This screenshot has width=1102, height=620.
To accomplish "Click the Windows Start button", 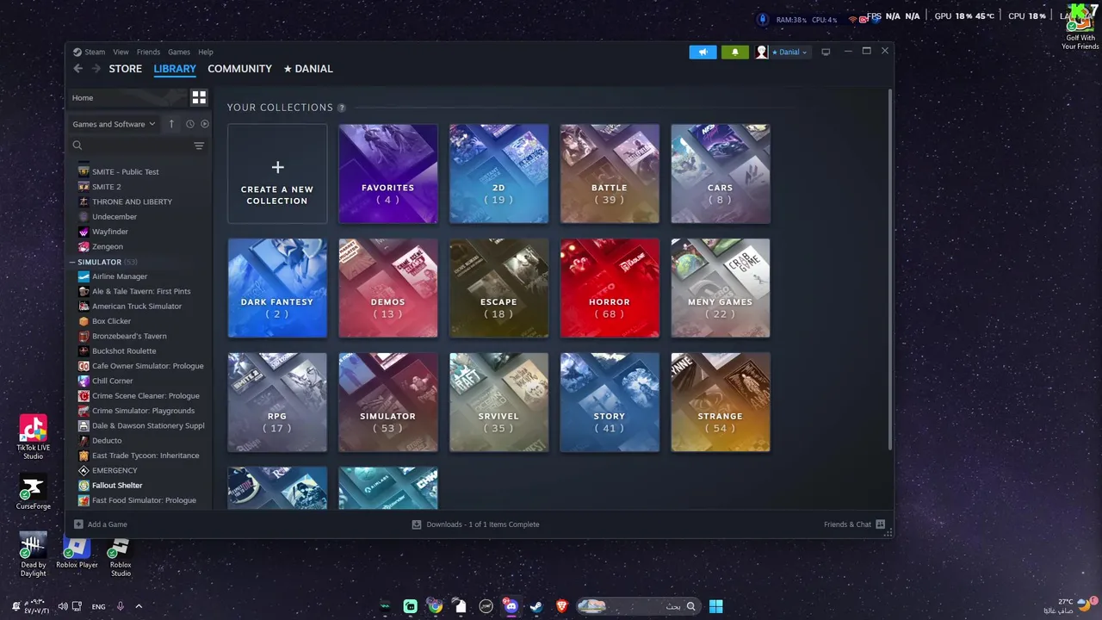I will 715,606.
